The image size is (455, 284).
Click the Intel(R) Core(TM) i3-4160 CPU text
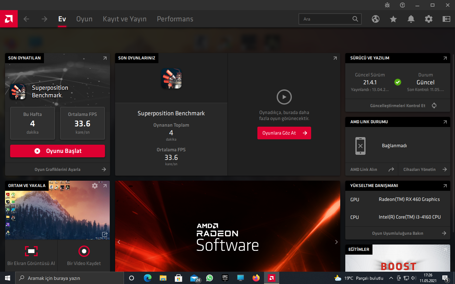410,217
